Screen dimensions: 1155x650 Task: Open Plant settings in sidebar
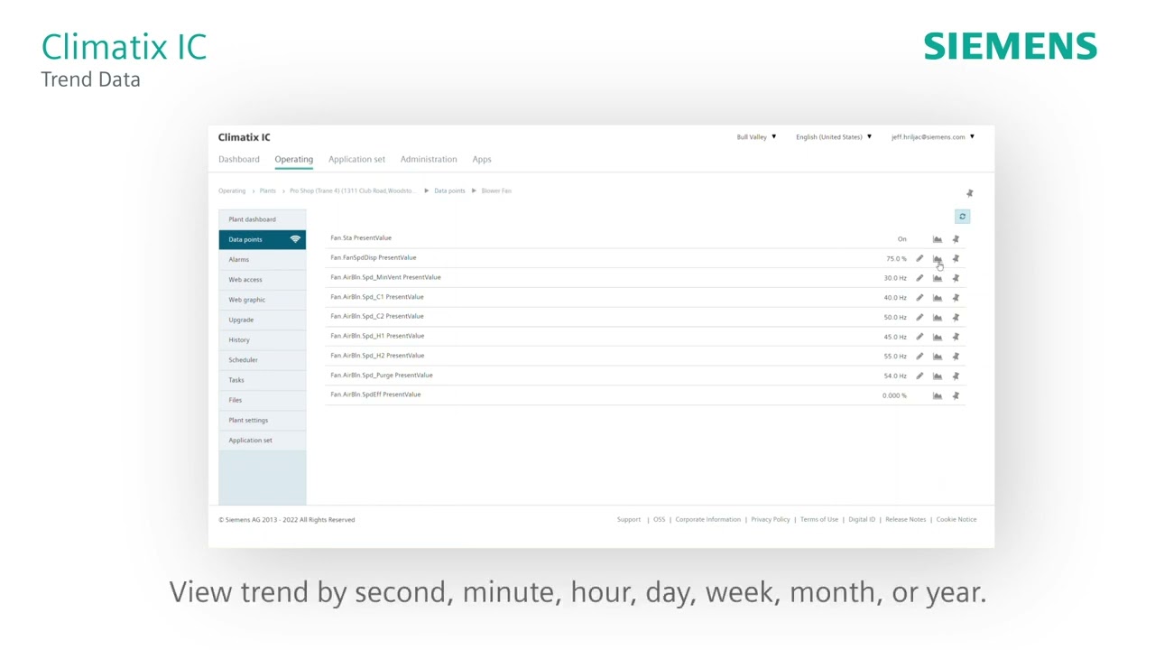click(x=262, y=421)
